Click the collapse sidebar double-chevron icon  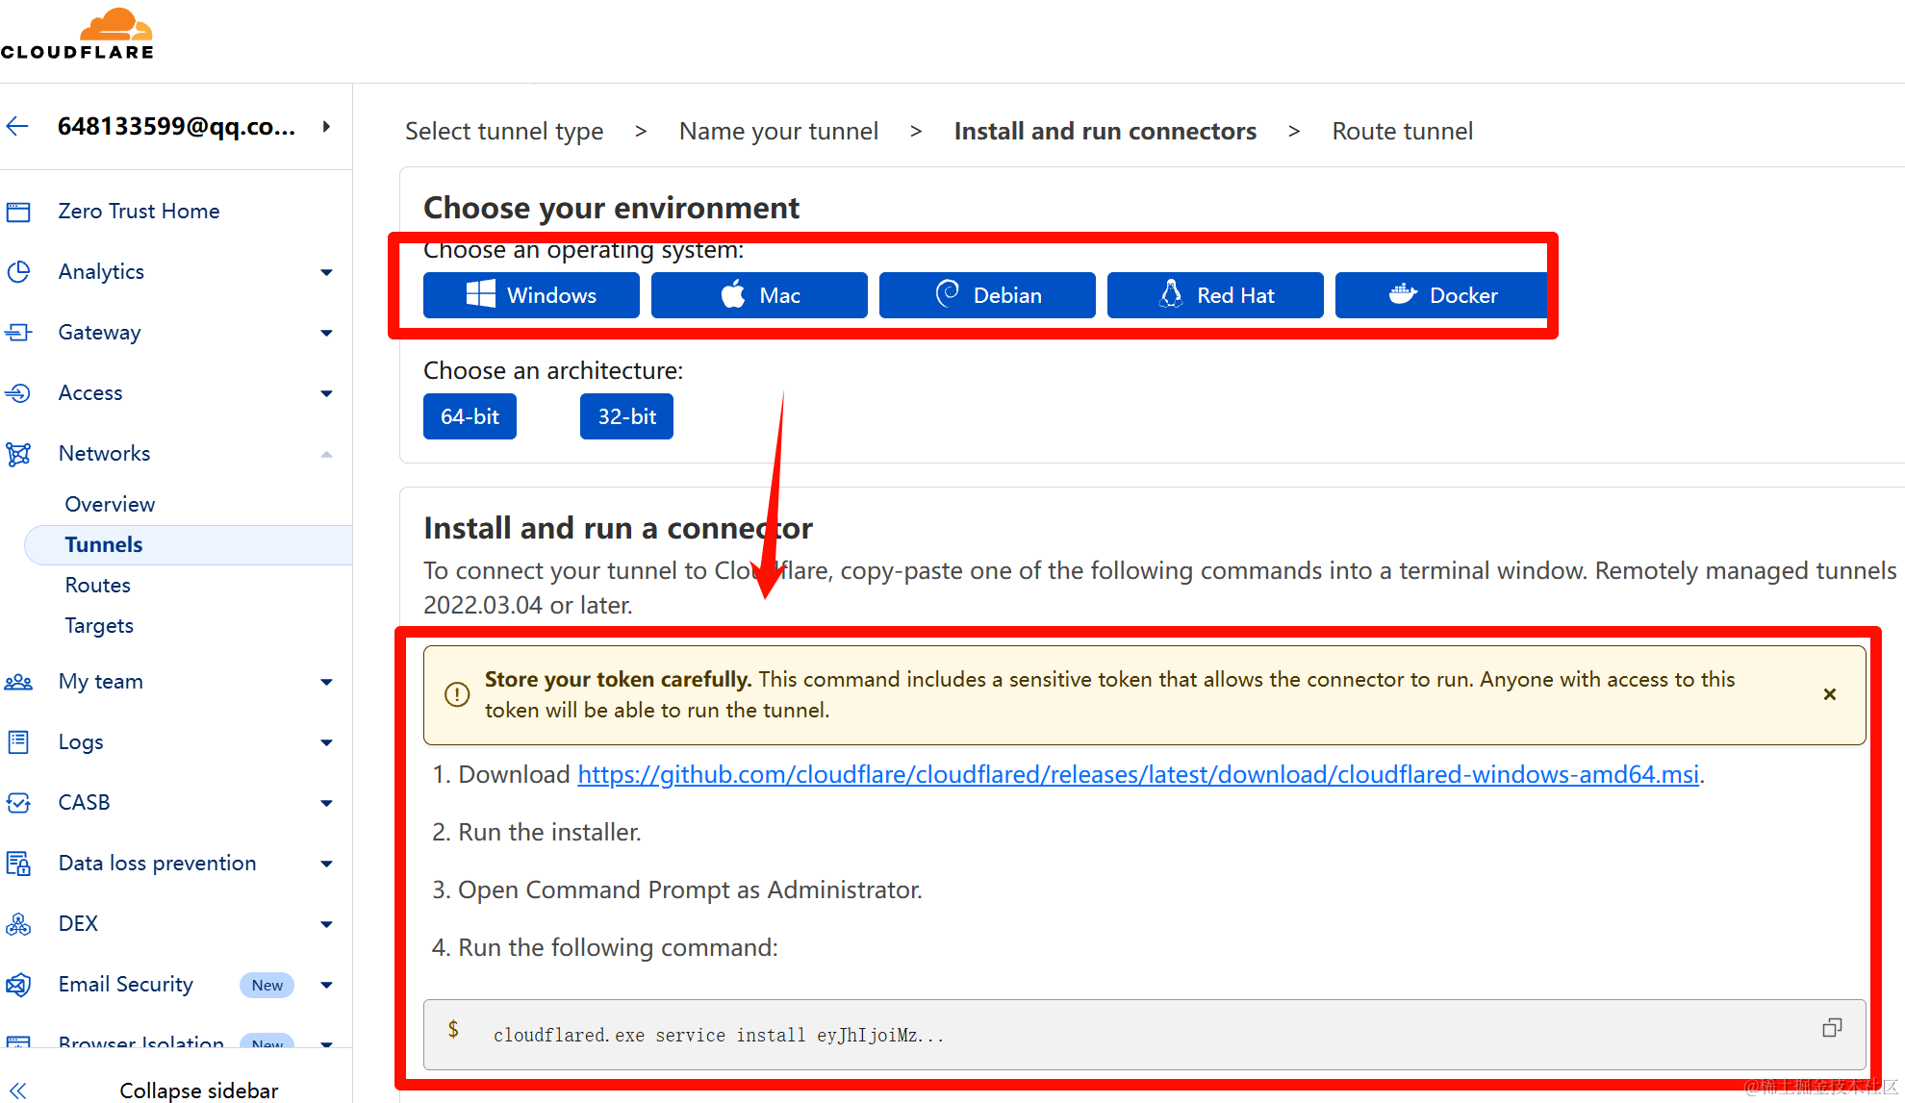tap(18, 1090)
